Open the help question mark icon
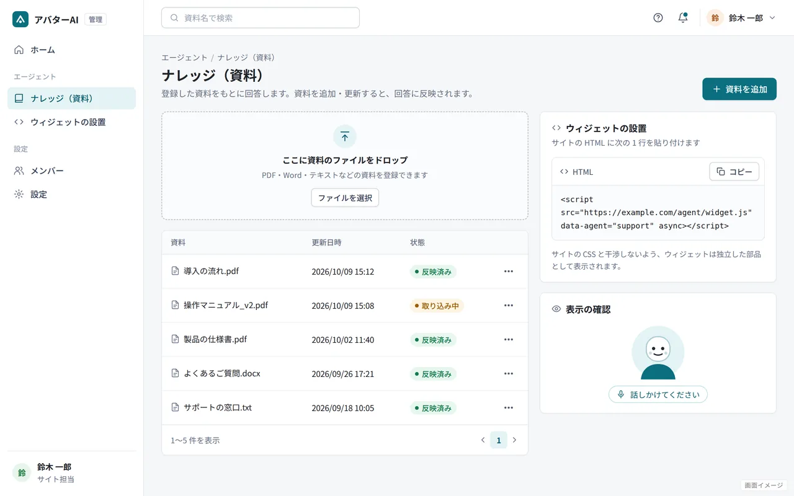The width and height of the screenshot is (794, 496). [658, 18]
